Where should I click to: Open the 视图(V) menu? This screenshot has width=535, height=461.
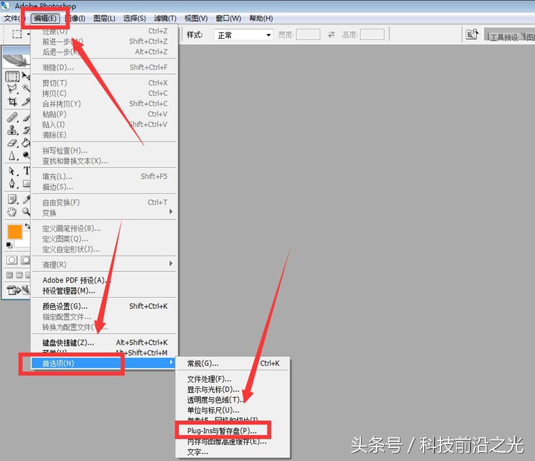pyautogui.click(x=196, y=18)
